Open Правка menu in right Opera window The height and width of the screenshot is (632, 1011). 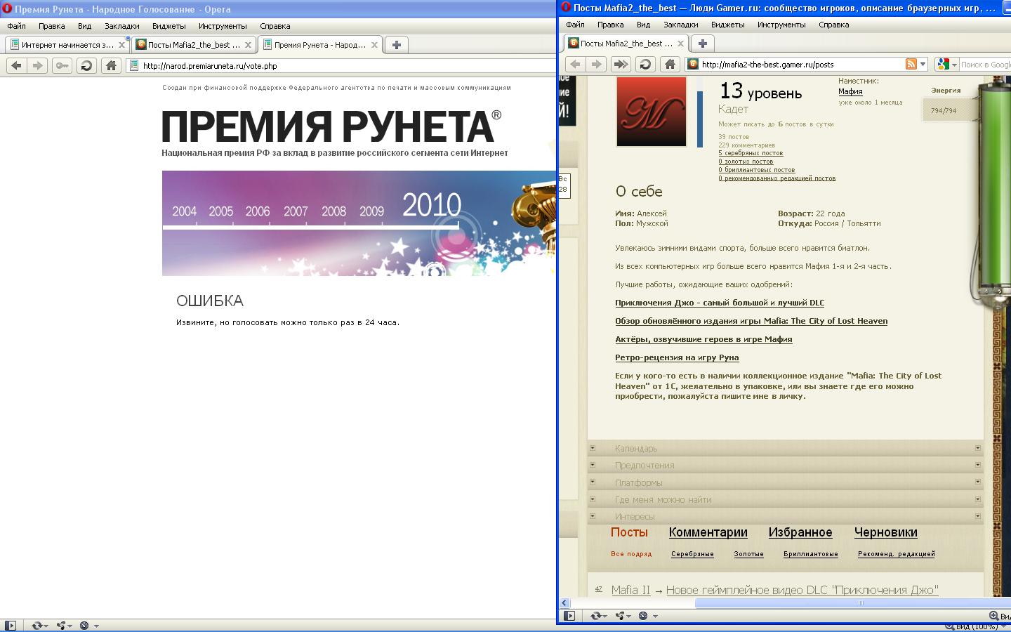click(x=611, y=25)
